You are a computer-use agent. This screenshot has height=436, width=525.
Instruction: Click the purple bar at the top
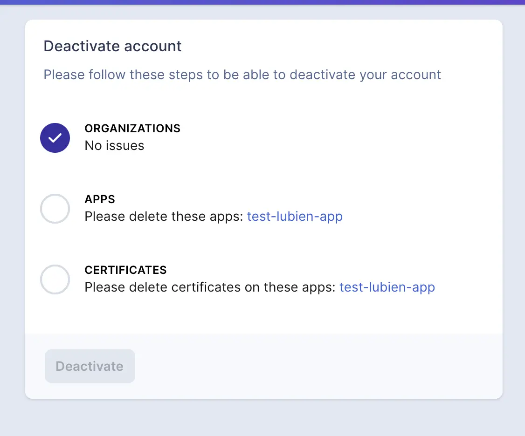pos(262,2)
